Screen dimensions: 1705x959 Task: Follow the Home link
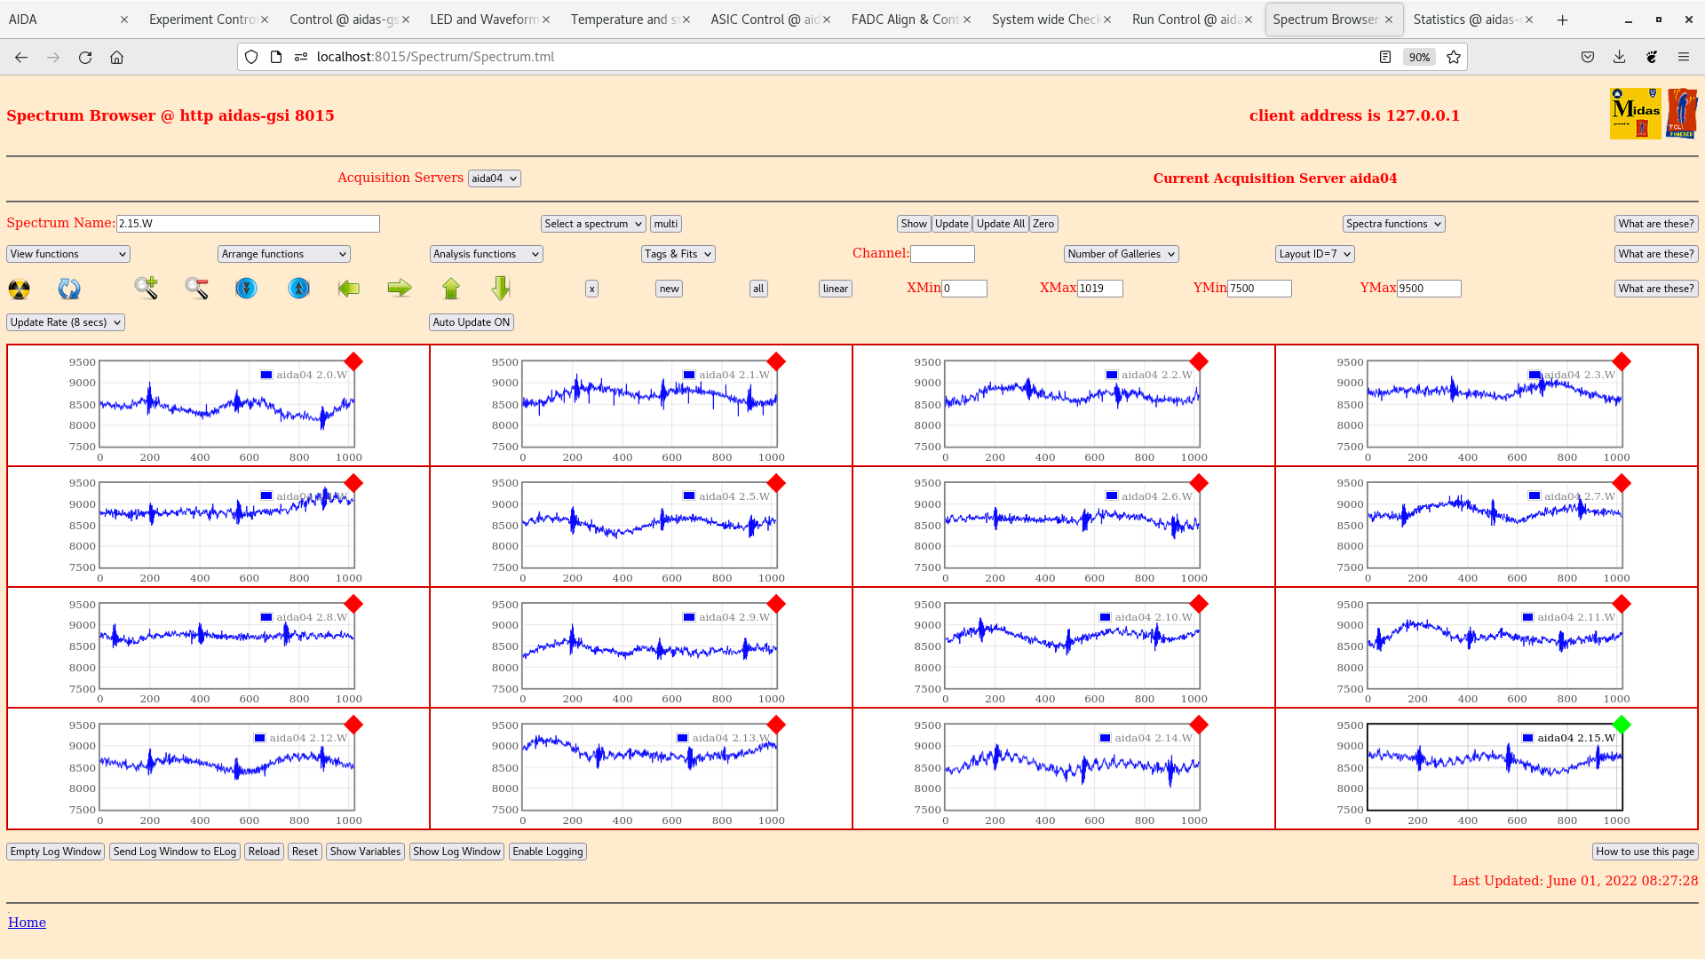click(27, 923)
